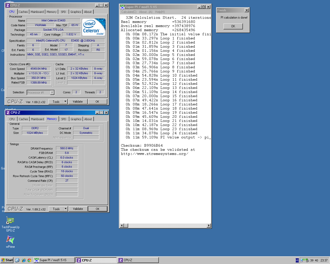Switch to Mainboard tab in the top CPU-Z window

pos(37,12)
